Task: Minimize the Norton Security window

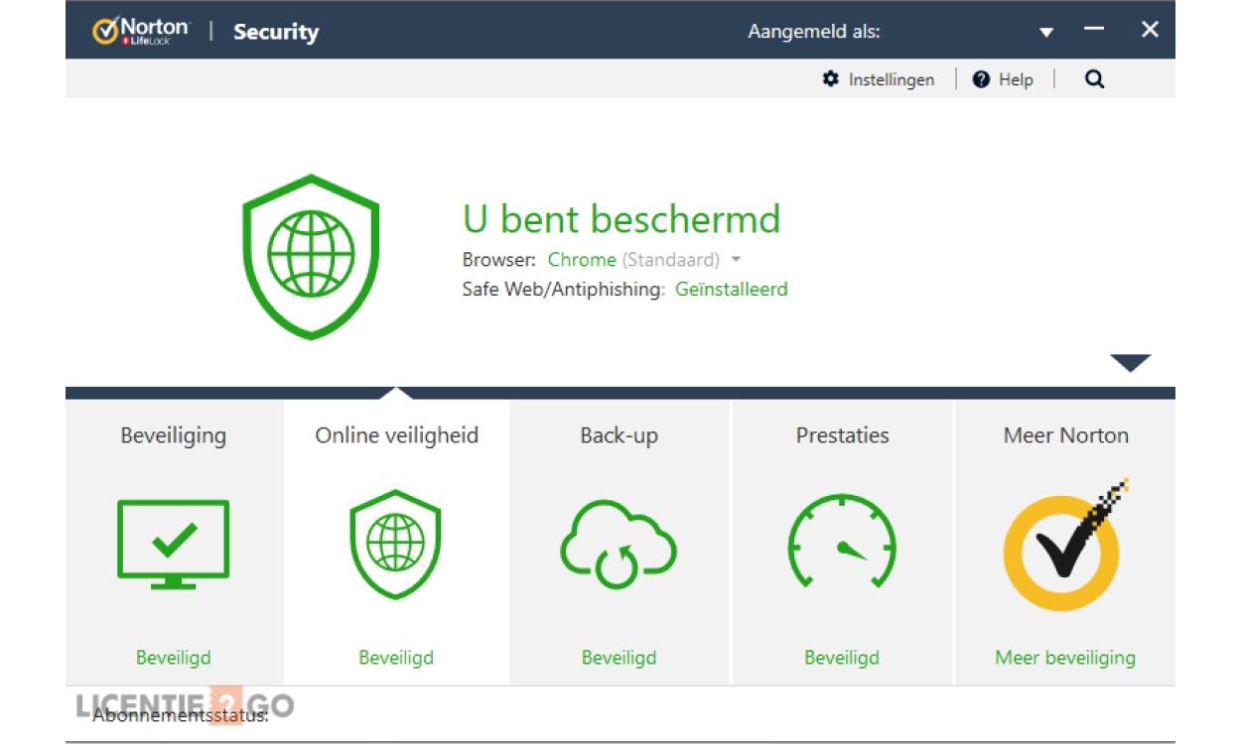Action: point(1094,30)
